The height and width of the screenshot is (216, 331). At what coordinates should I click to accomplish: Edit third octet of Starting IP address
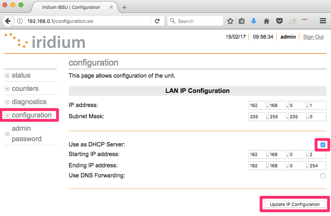pos(297,154)
